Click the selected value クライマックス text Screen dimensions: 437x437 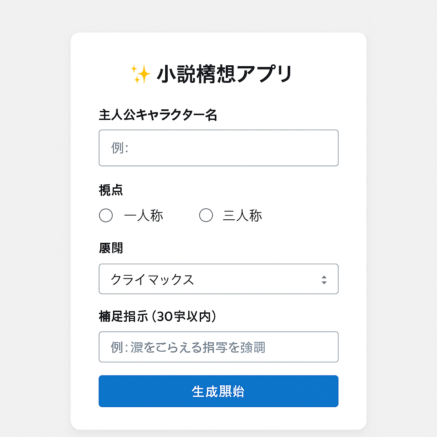152,280
